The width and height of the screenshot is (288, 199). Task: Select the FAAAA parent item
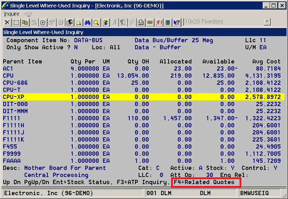click(11, 161)
